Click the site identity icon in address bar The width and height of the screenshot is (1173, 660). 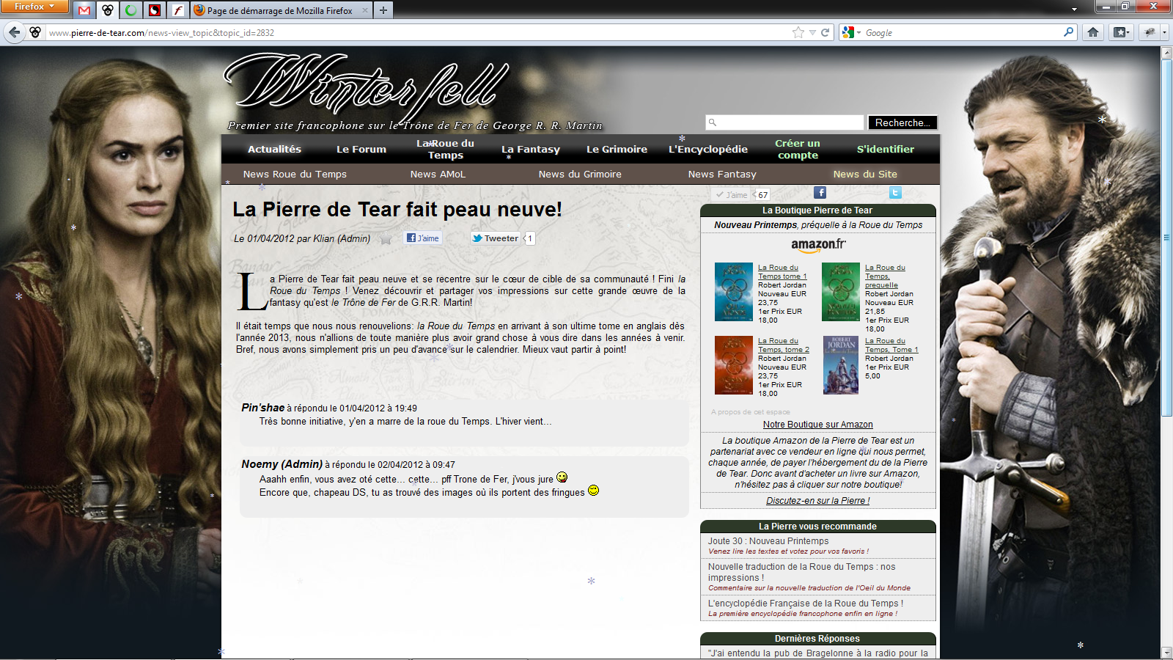[34, 32]
